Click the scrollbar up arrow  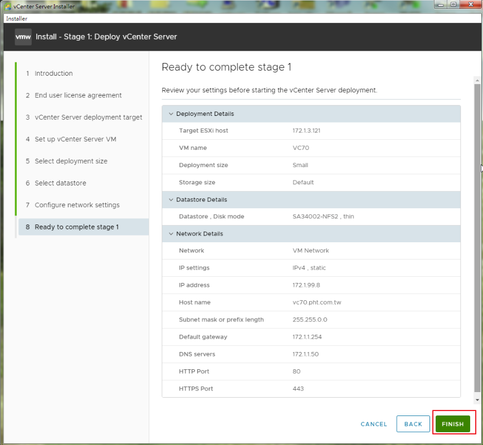pos(477,80)
